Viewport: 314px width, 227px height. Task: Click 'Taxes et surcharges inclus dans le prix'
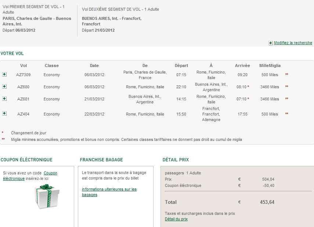(x=200, y=213)
